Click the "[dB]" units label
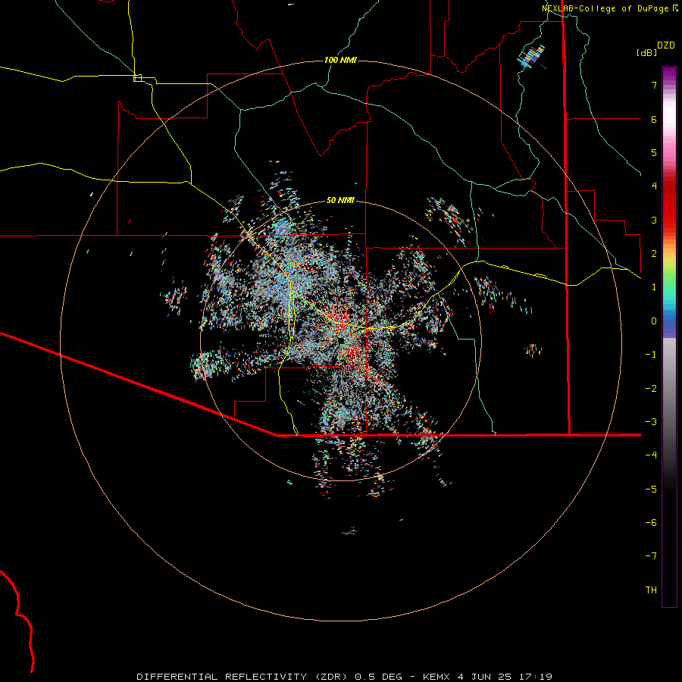Image resolution: width=682 pixels, height=682 pixels. tap(646, 52)
